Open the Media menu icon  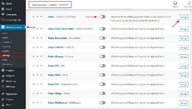pyautogui.click(x=3, y=4)
